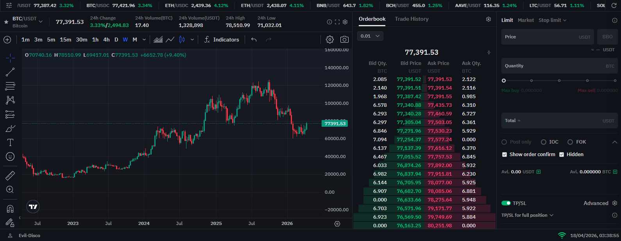Image resolution: width=621 pixels, height=241 pixels.
Task: Deposit BTC via the plus icon
Action: coord(615,172)
